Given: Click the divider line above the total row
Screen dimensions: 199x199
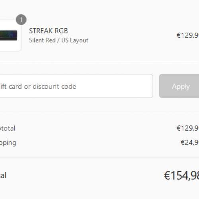Looking at the screenshot, I should 99,158.
